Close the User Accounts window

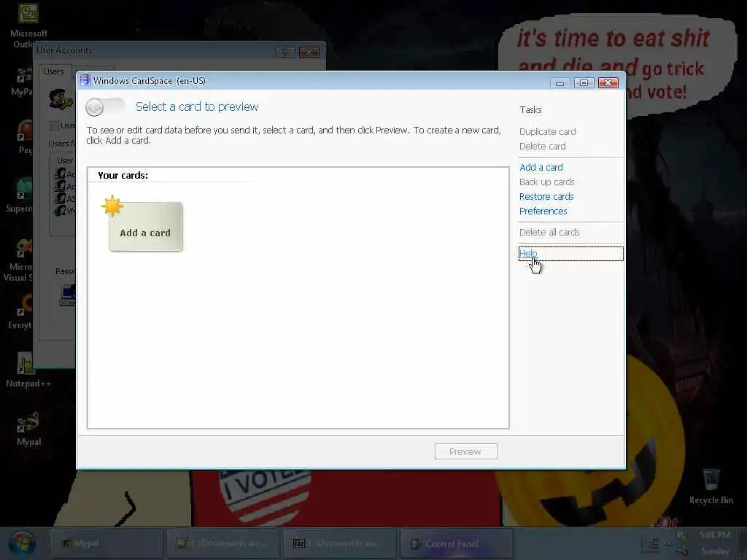point(309,52)
